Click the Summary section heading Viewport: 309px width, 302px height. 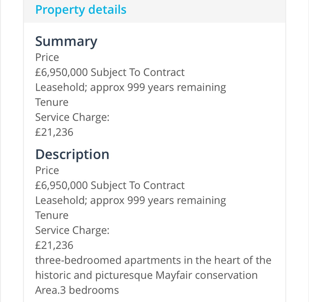point(66,41)
